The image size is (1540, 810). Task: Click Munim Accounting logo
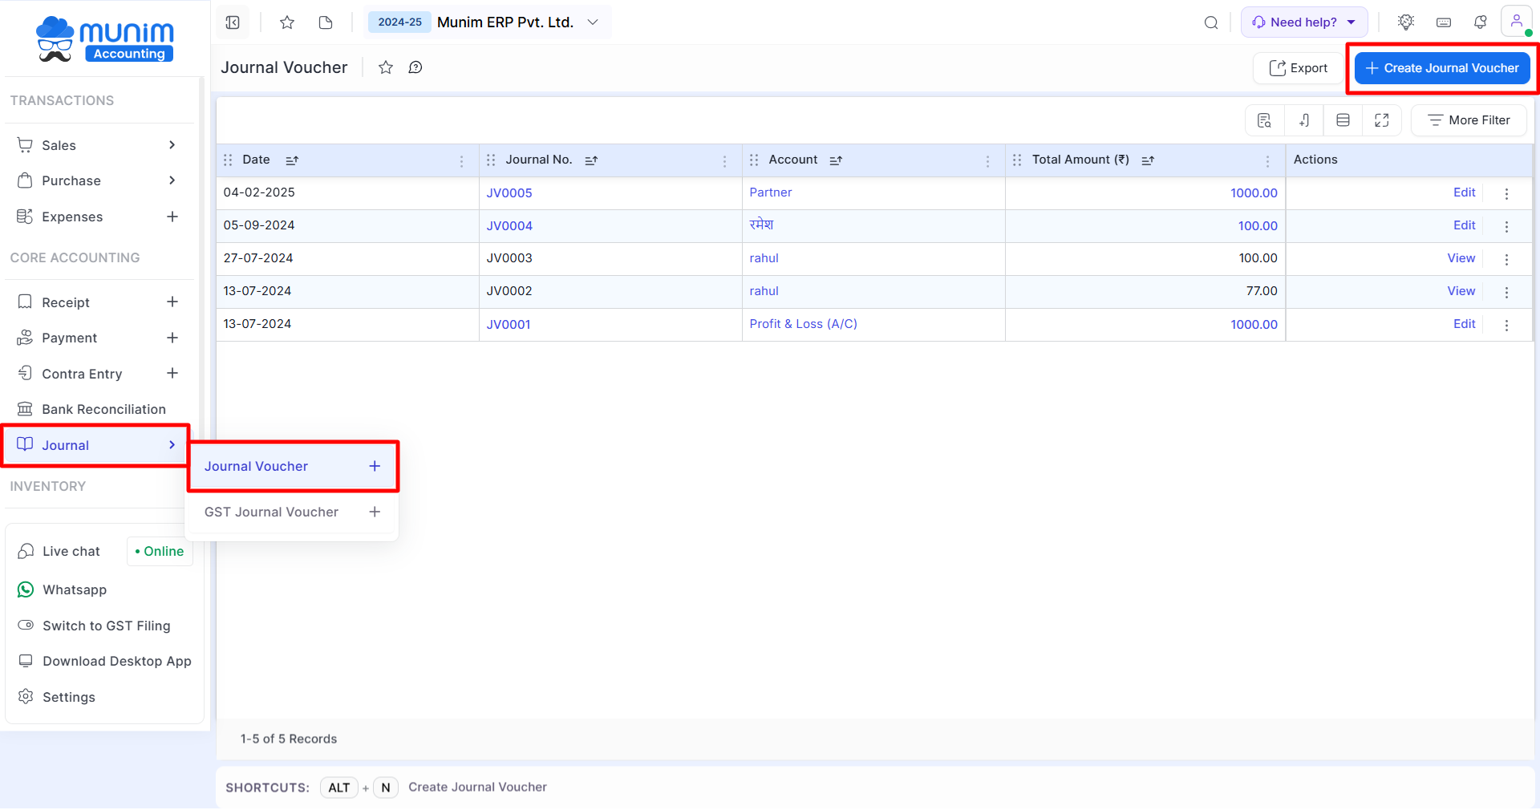[105, 39]
